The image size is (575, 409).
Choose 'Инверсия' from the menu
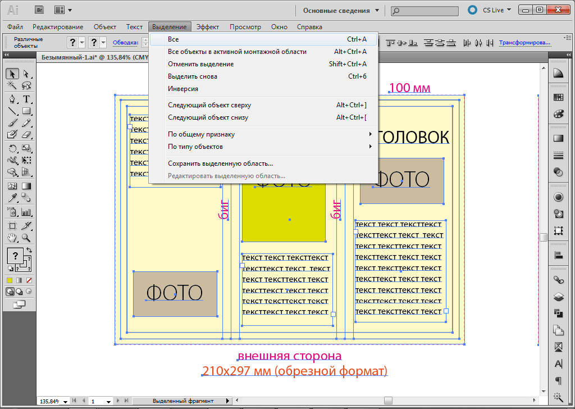point(183,89)
